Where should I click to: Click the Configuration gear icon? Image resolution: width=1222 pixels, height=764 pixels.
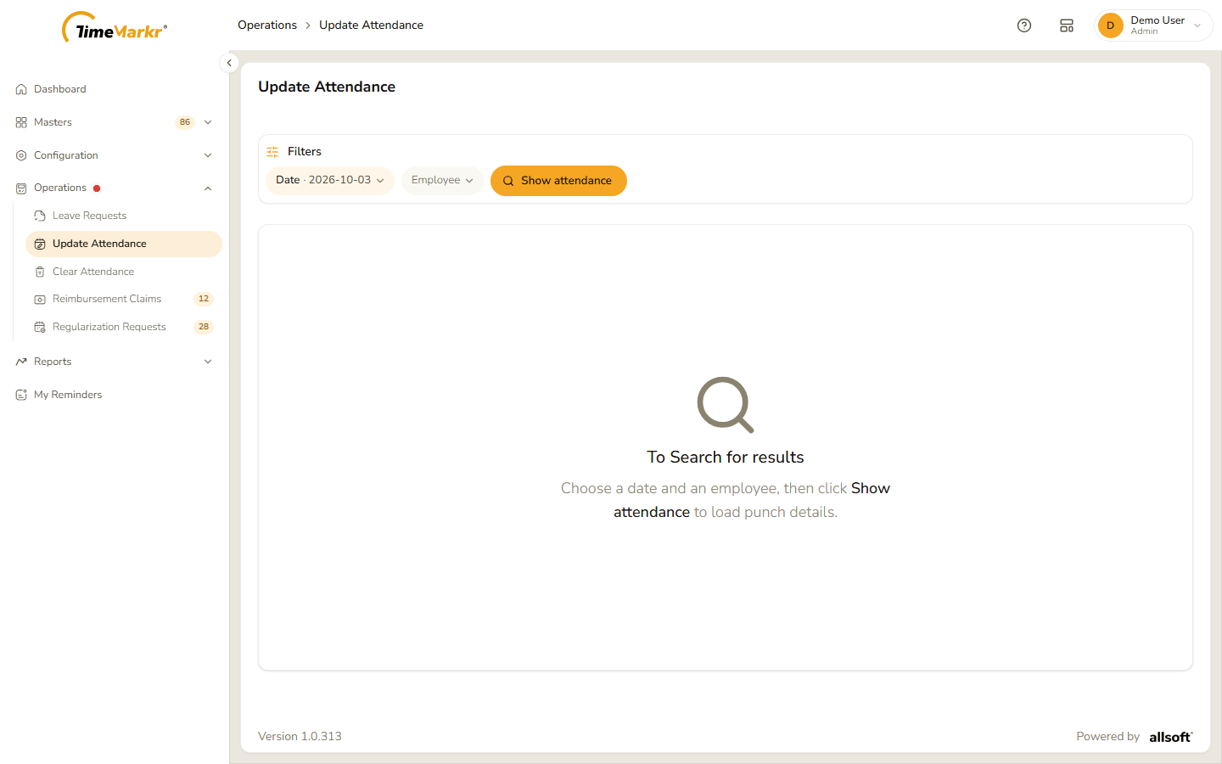coord(21,155)
